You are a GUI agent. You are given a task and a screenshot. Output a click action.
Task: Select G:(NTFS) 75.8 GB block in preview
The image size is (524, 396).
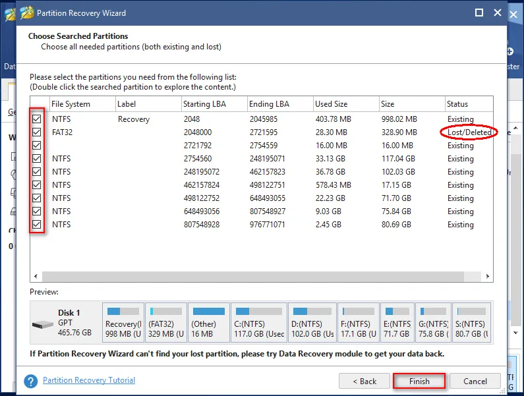434,322
